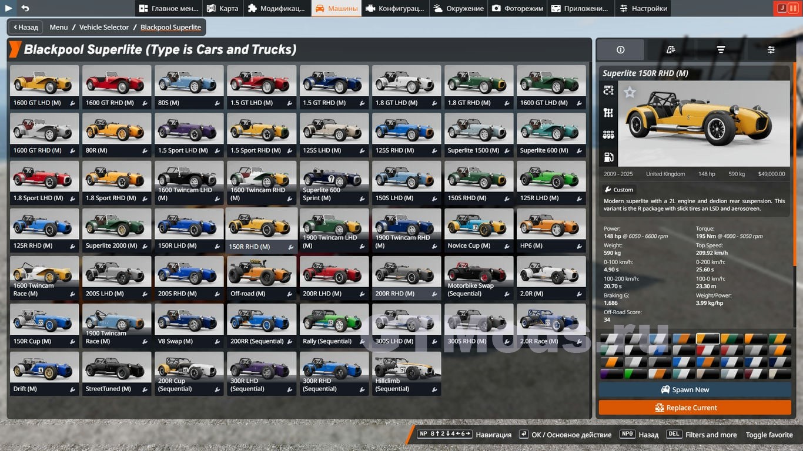803x451 pixels.
Task: Toggle the favorite star on vehicle preview
Action: pyautogui.click(x=630, y=92)
